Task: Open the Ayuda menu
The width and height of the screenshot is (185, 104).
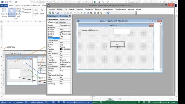Action: [x=138, y=9]
